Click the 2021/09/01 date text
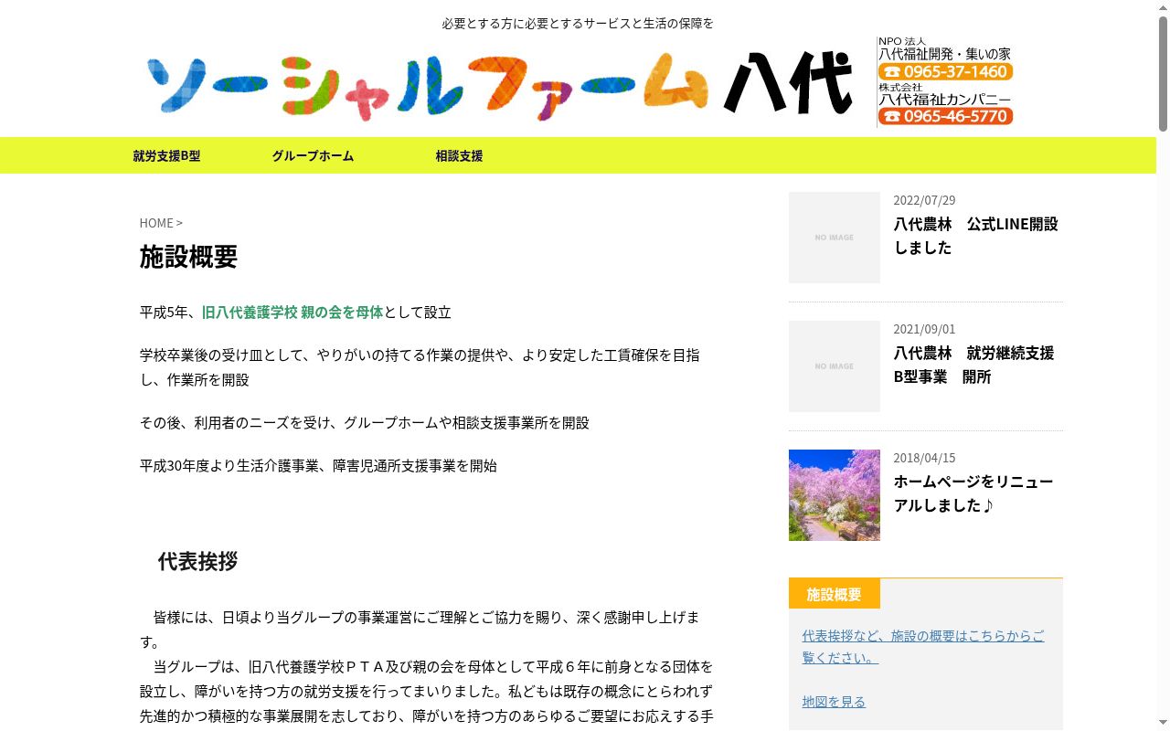This screenshot has height=731, width=1170. pyautogui.click(x=924, y=329)
